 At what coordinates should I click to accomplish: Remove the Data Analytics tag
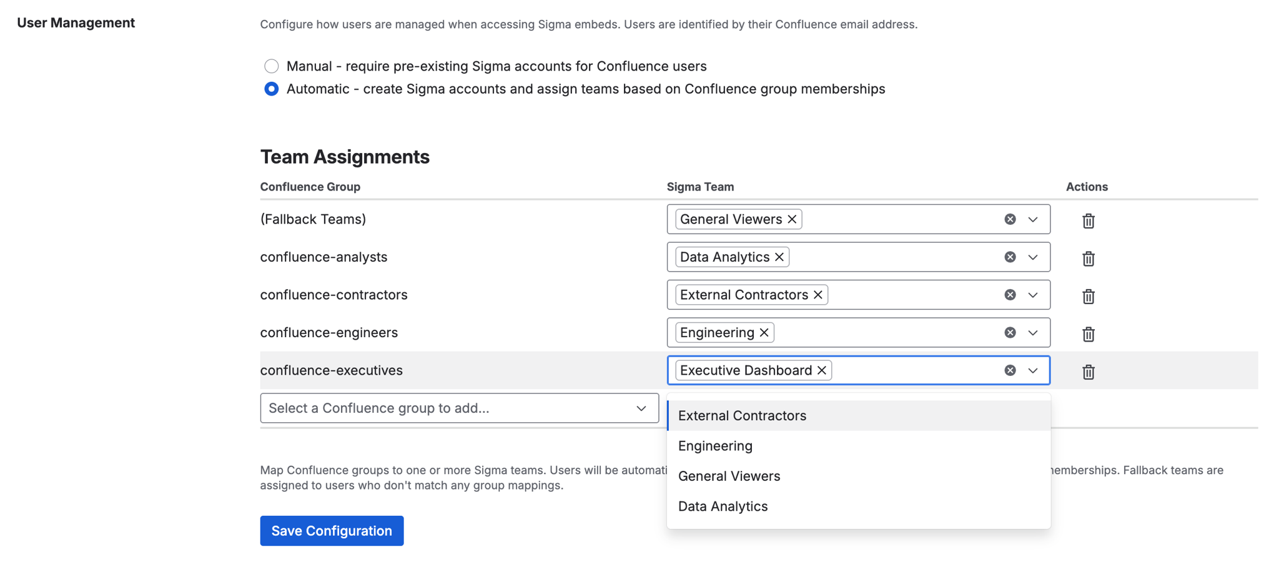779,257
